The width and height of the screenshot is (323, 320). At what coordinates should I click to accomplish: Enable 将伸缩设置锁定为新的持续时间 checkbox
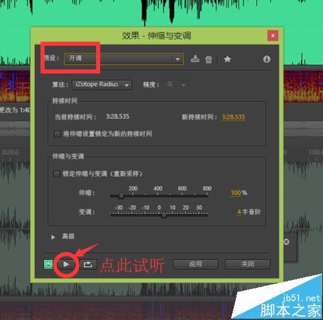coord(57,134)
